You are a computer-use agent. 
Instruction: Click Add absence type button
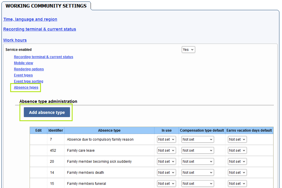(47, 112)
